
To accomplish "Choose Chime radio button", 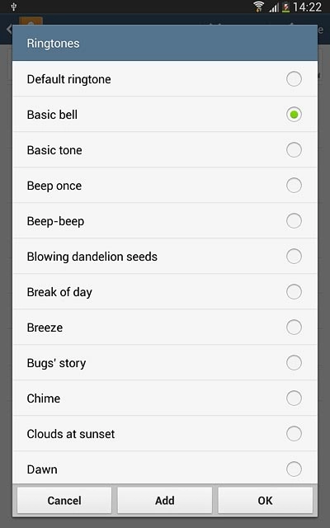I will tap(294, 398).
